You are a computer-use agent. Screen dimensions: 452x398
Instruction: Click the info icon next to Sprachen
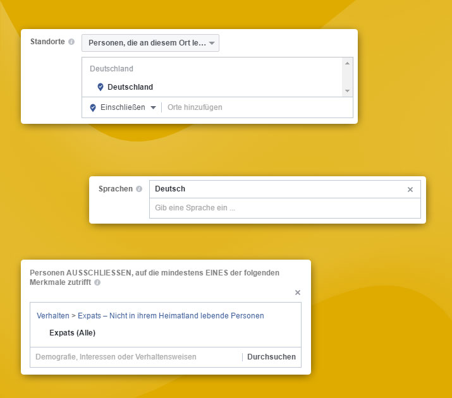click(139, 189)
